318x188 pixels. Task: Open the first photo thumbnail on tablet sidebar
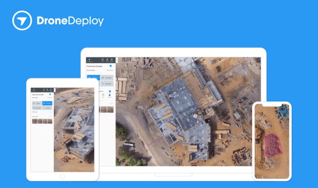click(x=35, y=121)
